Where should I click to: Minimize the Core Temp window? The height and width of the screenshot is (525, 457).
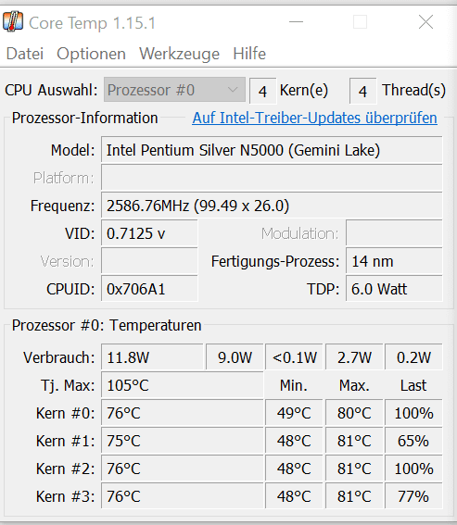(296, 22)
